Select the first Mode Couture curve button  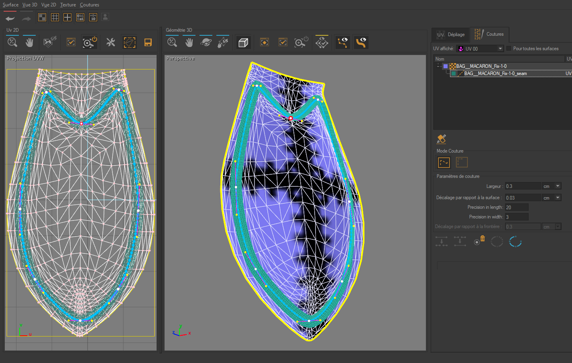[444, 163]
